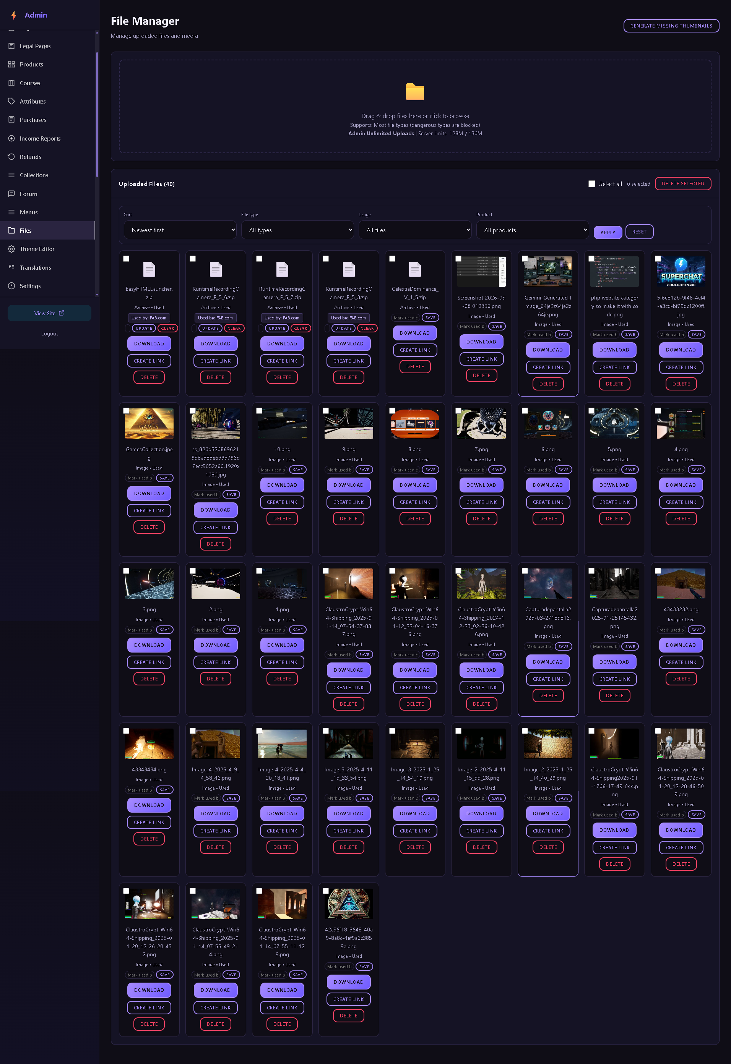731x1064 pixels.
Task: Open the Menus sidebar item
Action: point(47,212)
